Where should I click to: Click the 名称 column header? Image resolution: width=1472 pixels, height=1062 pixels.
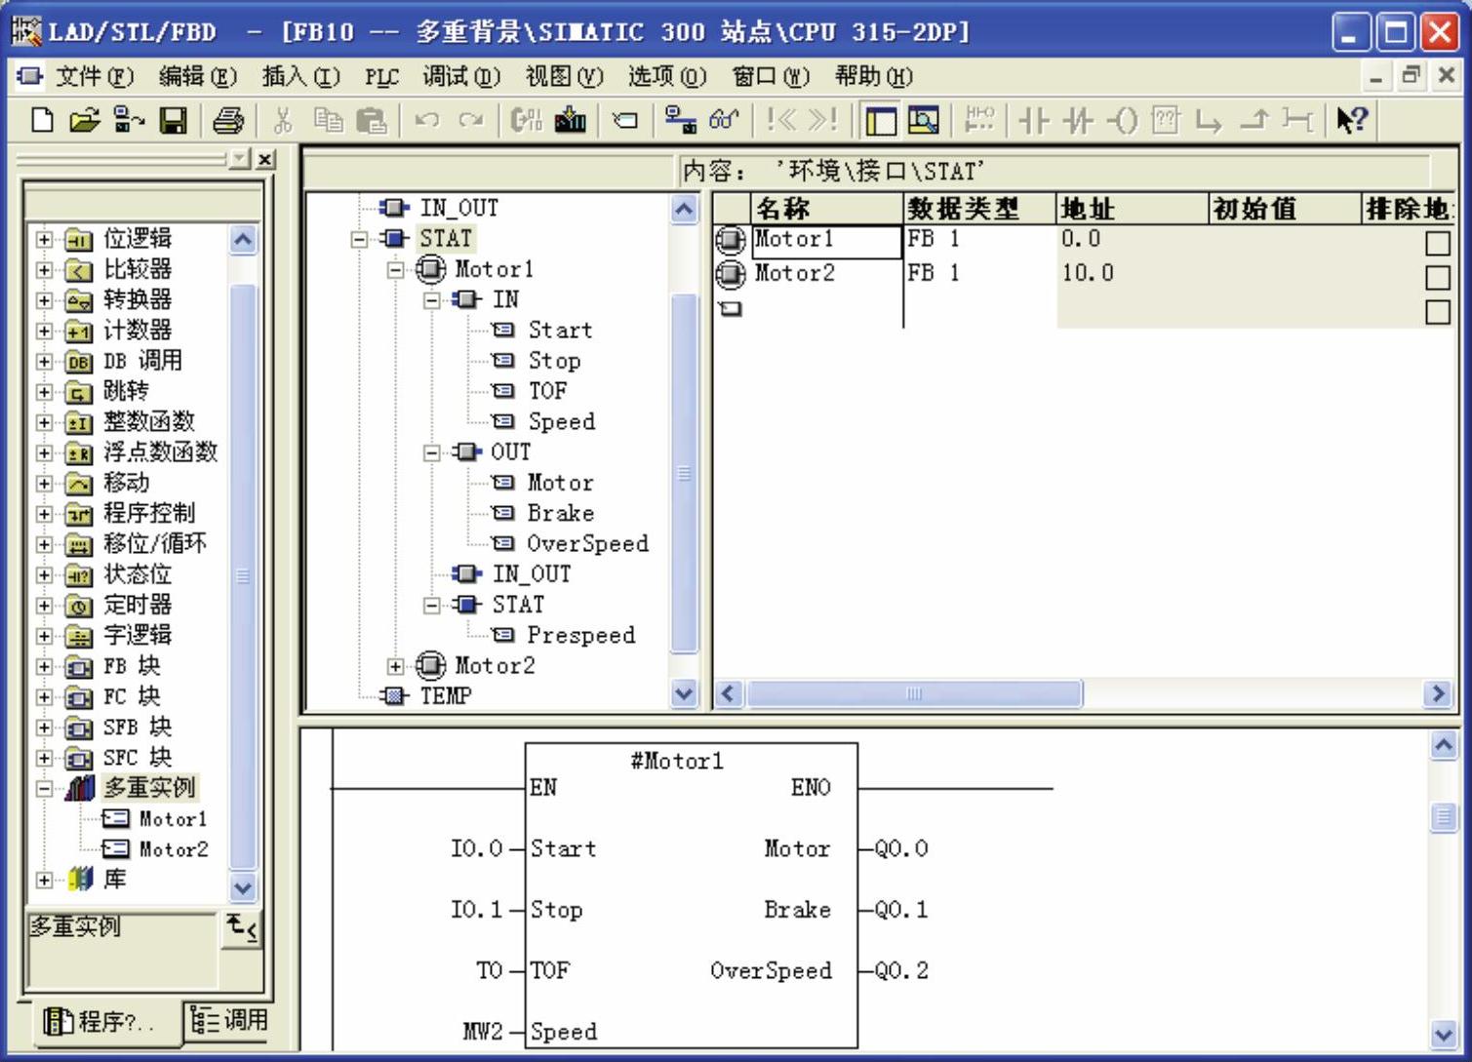pos(826,209)
